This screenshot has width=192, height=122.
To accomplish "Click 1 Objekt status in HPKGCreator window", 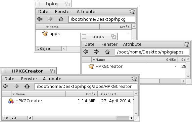I will (10, 118).
